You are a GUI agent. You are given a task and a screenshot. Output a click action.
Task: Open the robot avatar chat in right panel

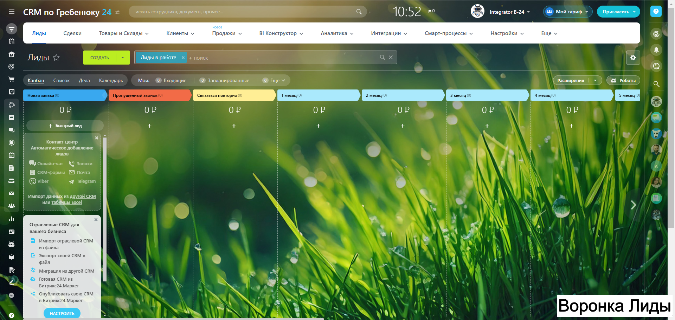pyautogui.click(x=656, y=102)
